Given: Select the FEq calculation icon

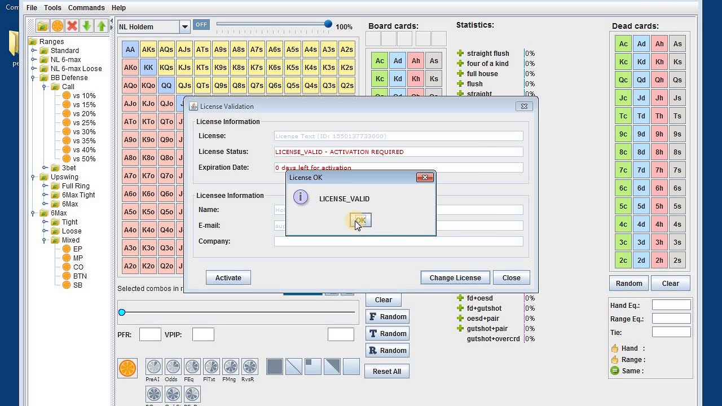Looking at the screenshot, I should [x=192, y=367].
